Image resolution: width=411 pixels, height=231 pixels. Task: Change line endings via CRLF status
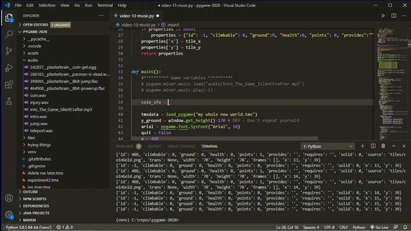(x=344, y=227)
